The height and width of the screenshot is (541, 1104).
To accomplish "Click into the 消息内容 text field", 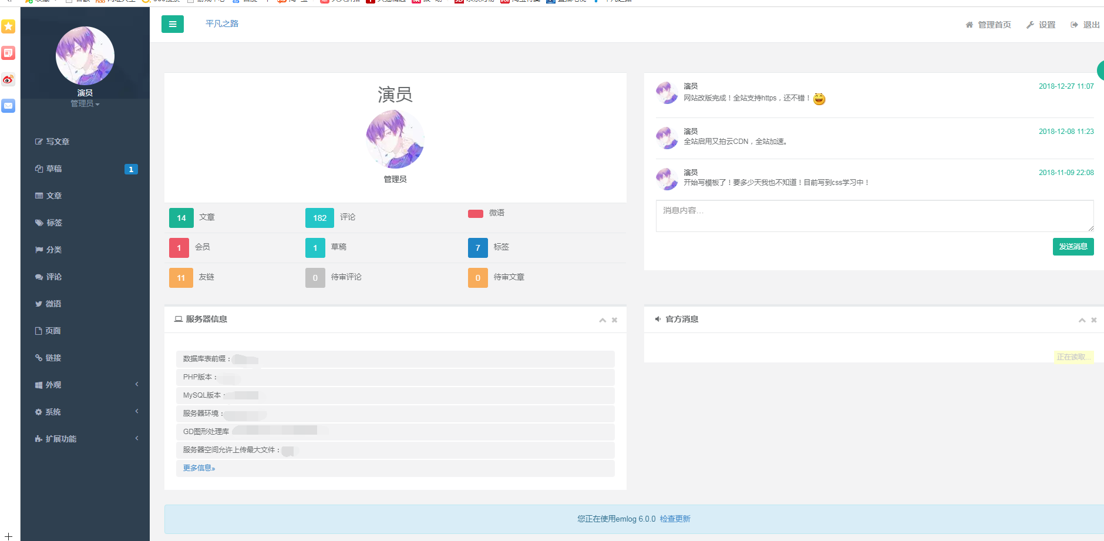I will click(874, 216).
